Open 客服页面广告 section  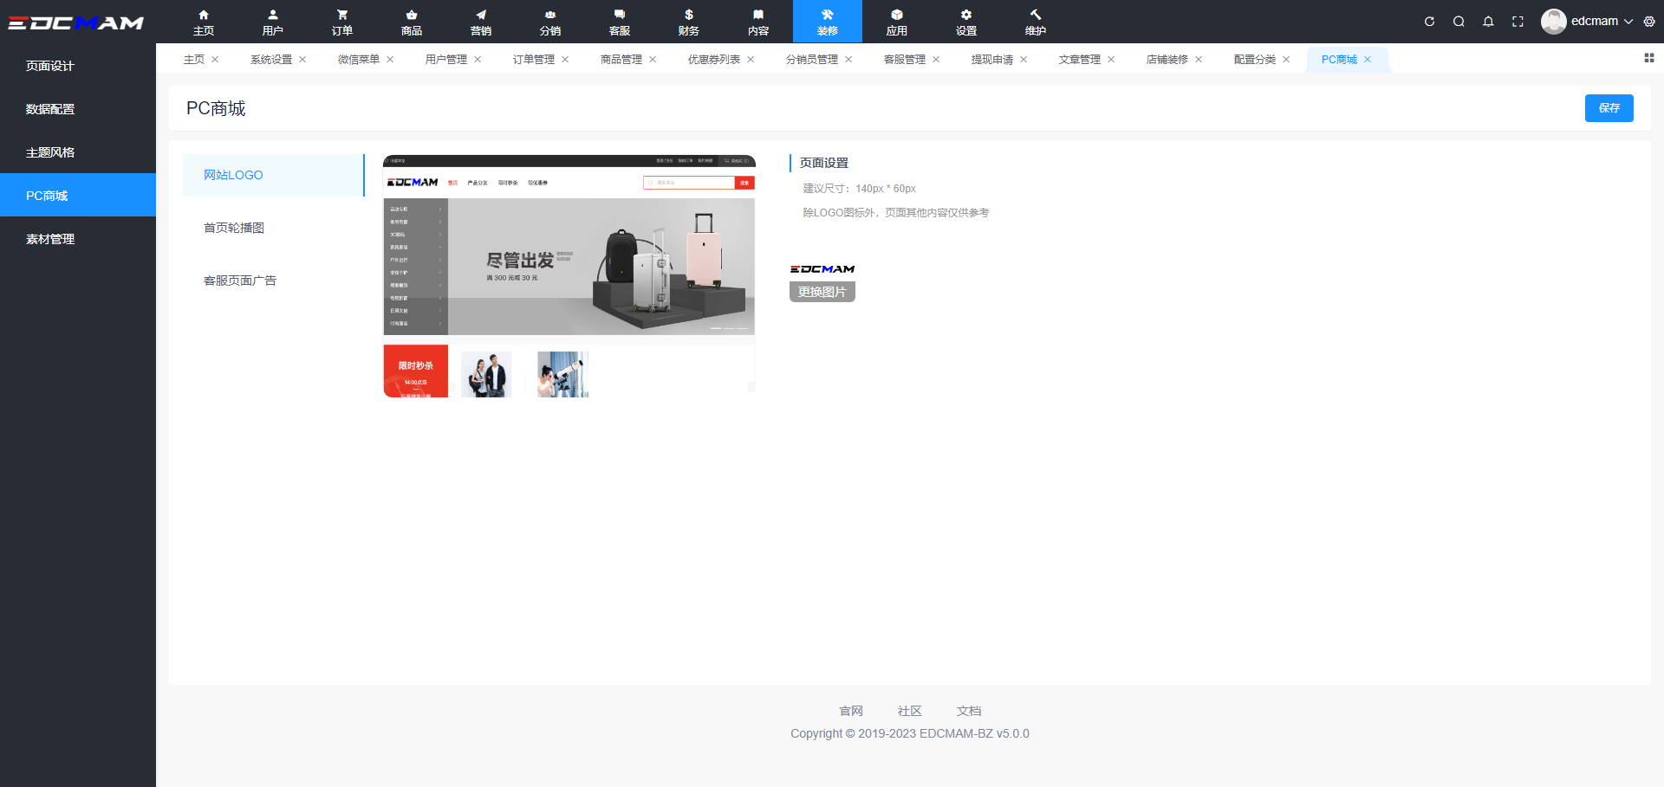pos(240,281)
